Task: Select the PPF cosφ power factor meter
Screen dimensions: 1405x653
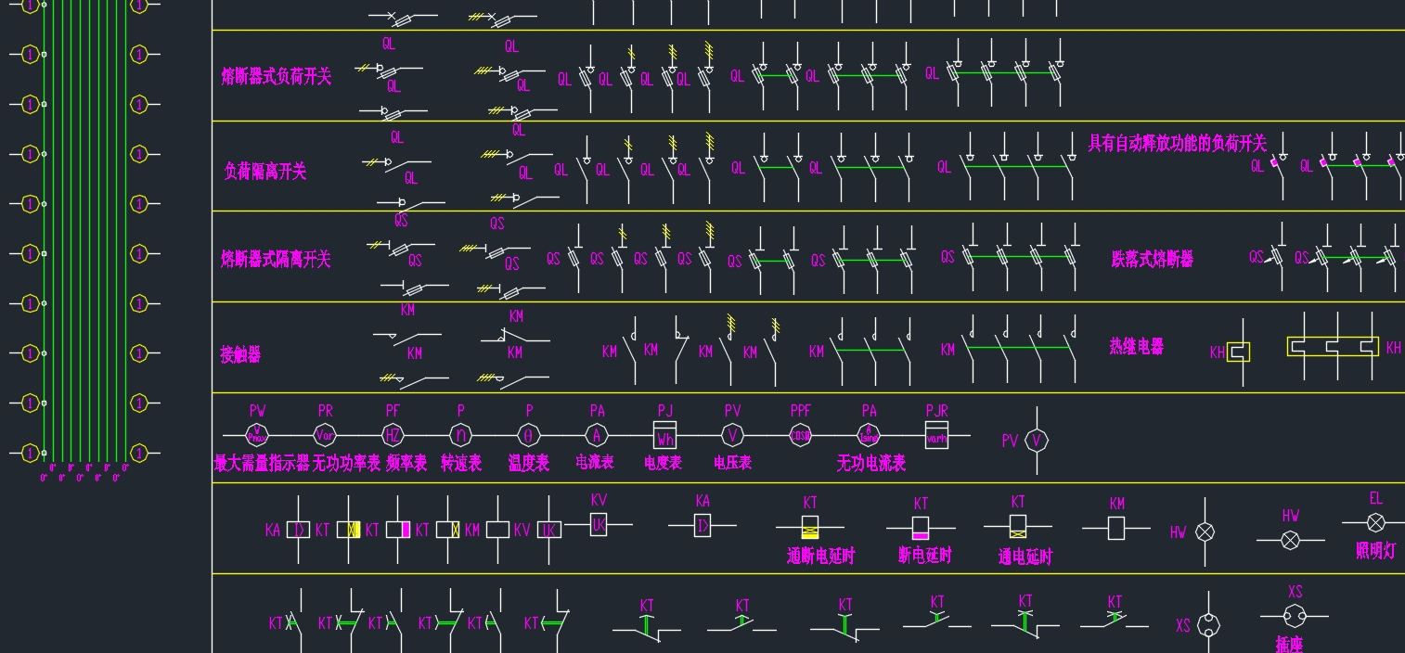Action: click(800, 435)
